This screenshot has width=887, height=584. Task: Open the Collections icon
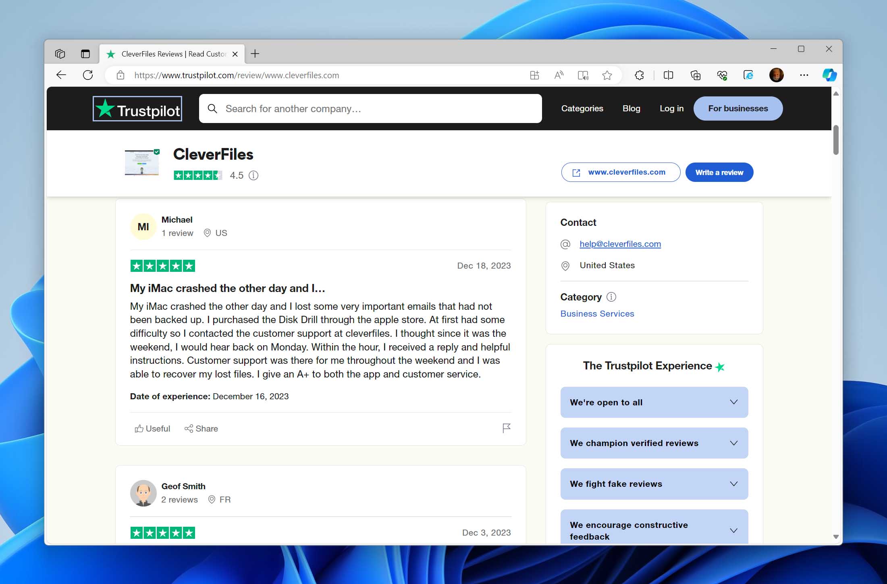pos(696,75)
